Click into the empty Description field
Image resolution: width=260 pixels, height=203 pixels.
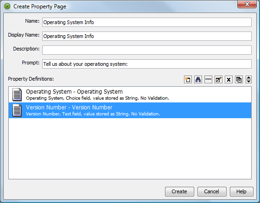coord(147,50)
